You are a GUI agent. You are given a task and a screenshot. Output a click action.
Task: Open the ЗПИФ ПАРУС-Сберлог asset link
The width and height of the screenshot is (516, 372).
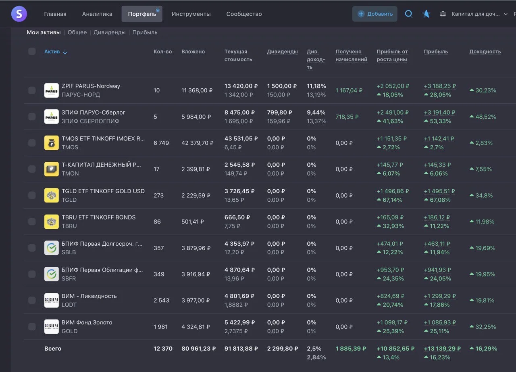pyautogui.click(x=94, y=112)
